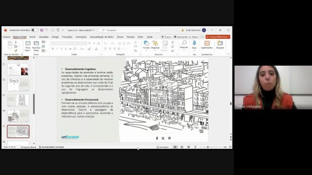Click the Gravar button

click(166, 37)
